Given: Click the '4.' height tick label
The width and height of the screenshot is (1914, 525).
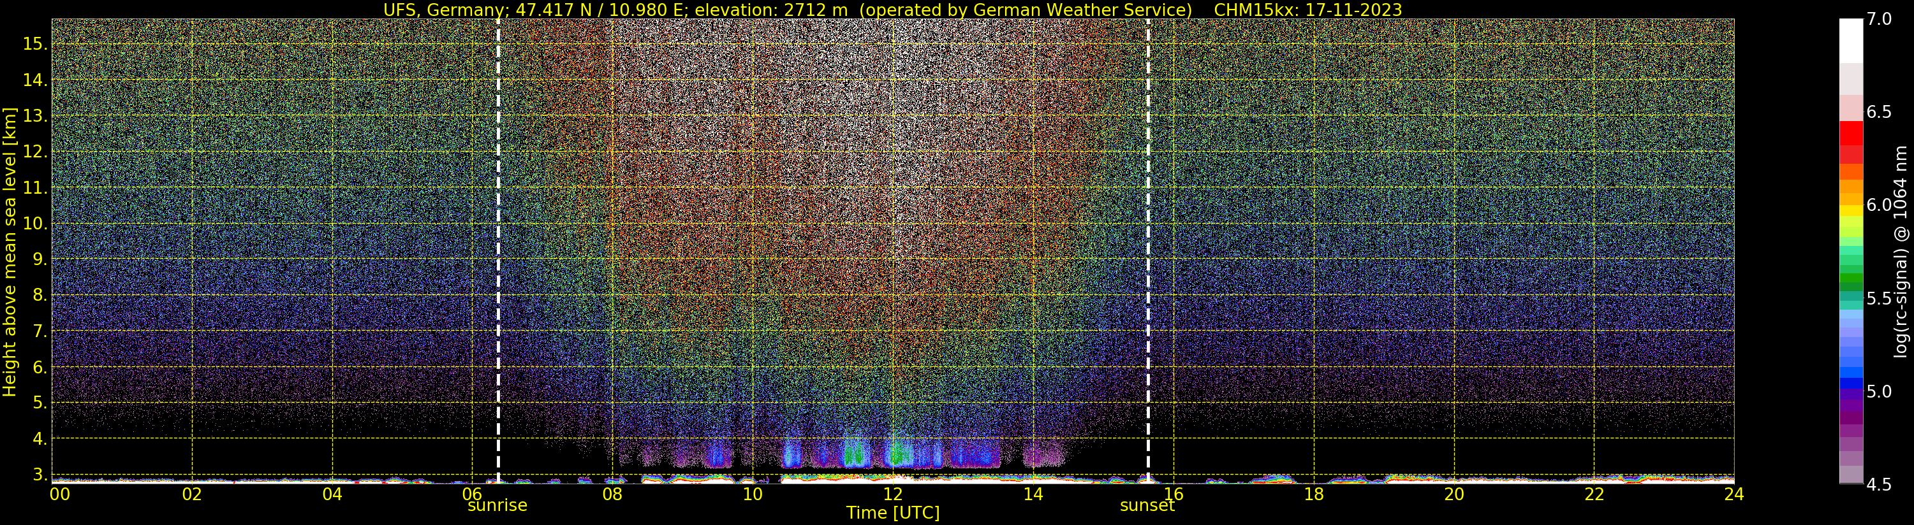Looking at the screenshot, I should pyautogui.click(x=40, y=439).
